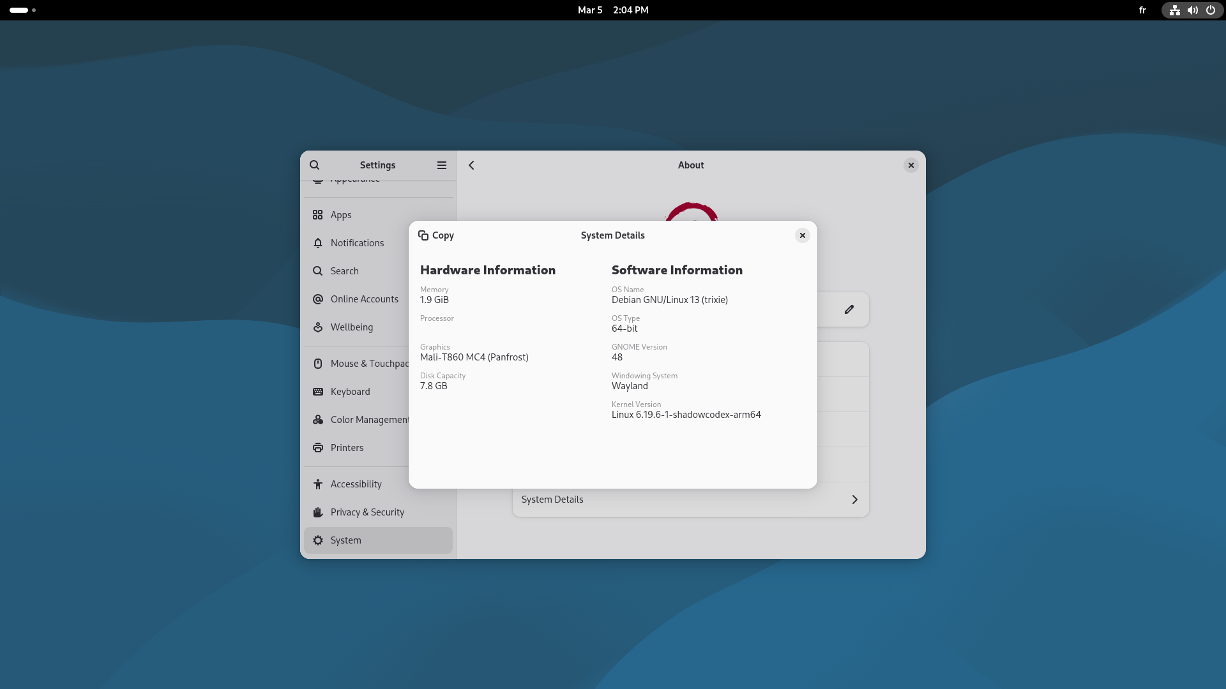Image resolution: width=1226 pixels, height=689 pixels.
Task: Close the System Details dialog
Action: [x=803, y=235]
